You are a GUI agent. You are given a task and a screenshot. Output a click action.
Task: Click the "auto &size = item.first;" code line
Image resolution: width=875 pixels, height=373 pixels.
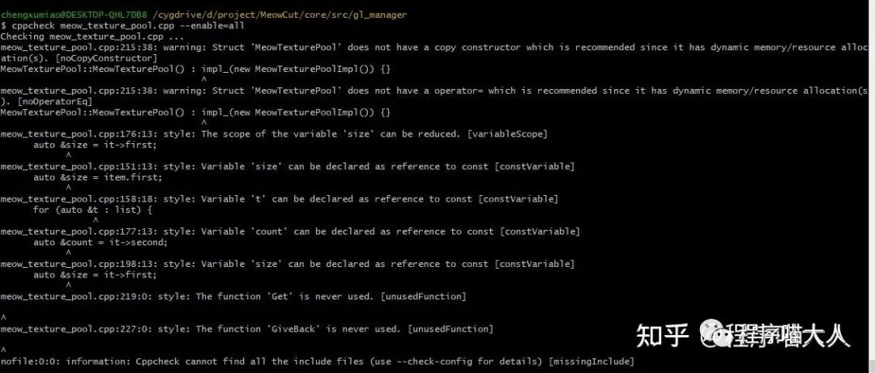pyautogui.click(x=97, y=177)
